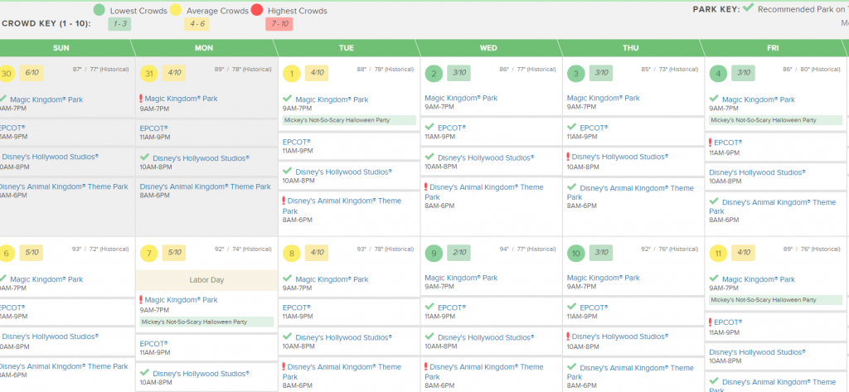Click the 4/10 crowd badge on Monday 31

pyautogui.click(x=174, y=73)
